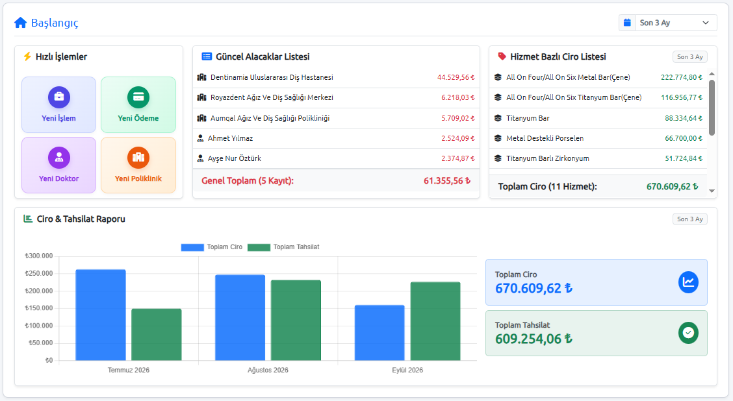Click the Ağustos 2026 blue ciro bar

tap(240, 317)
